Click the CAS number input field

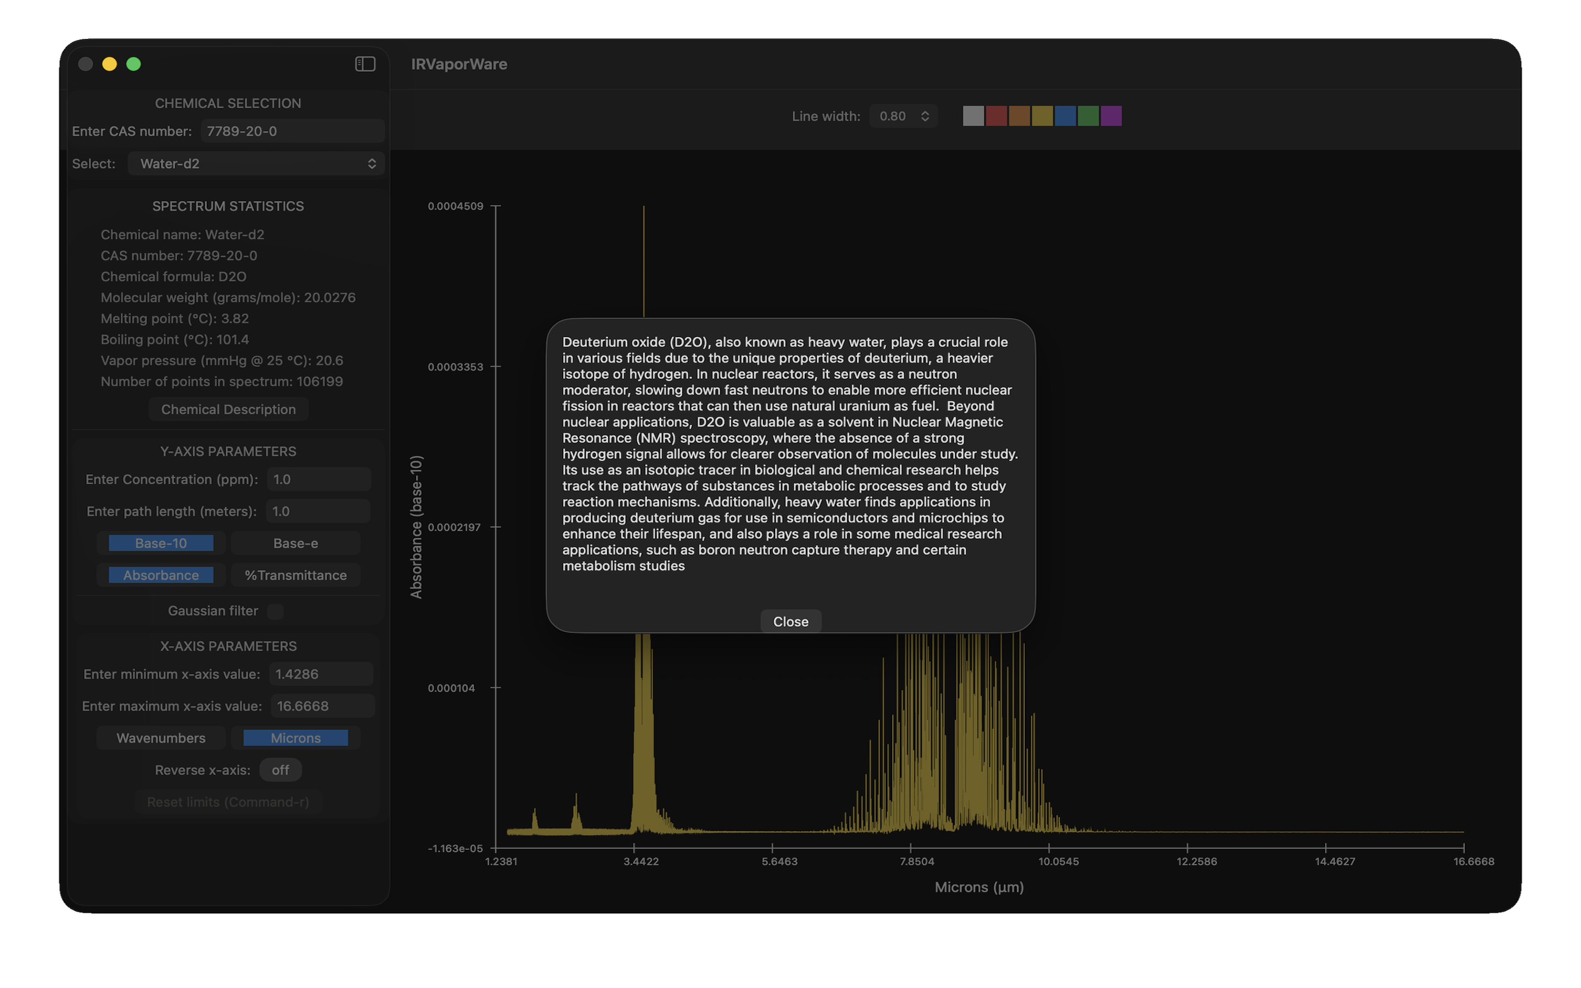click(x=292, y=131)
